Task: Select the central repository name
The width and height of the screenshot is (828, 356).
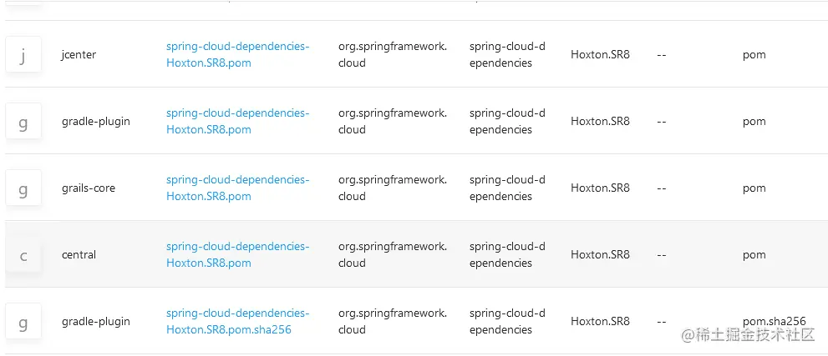Action: tap(79, 255)
